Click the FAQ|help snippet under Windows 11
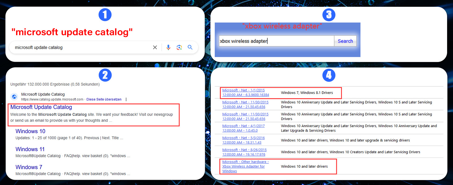Image resolution: width=453 pixels, height=185 pixels. (73, 156)
